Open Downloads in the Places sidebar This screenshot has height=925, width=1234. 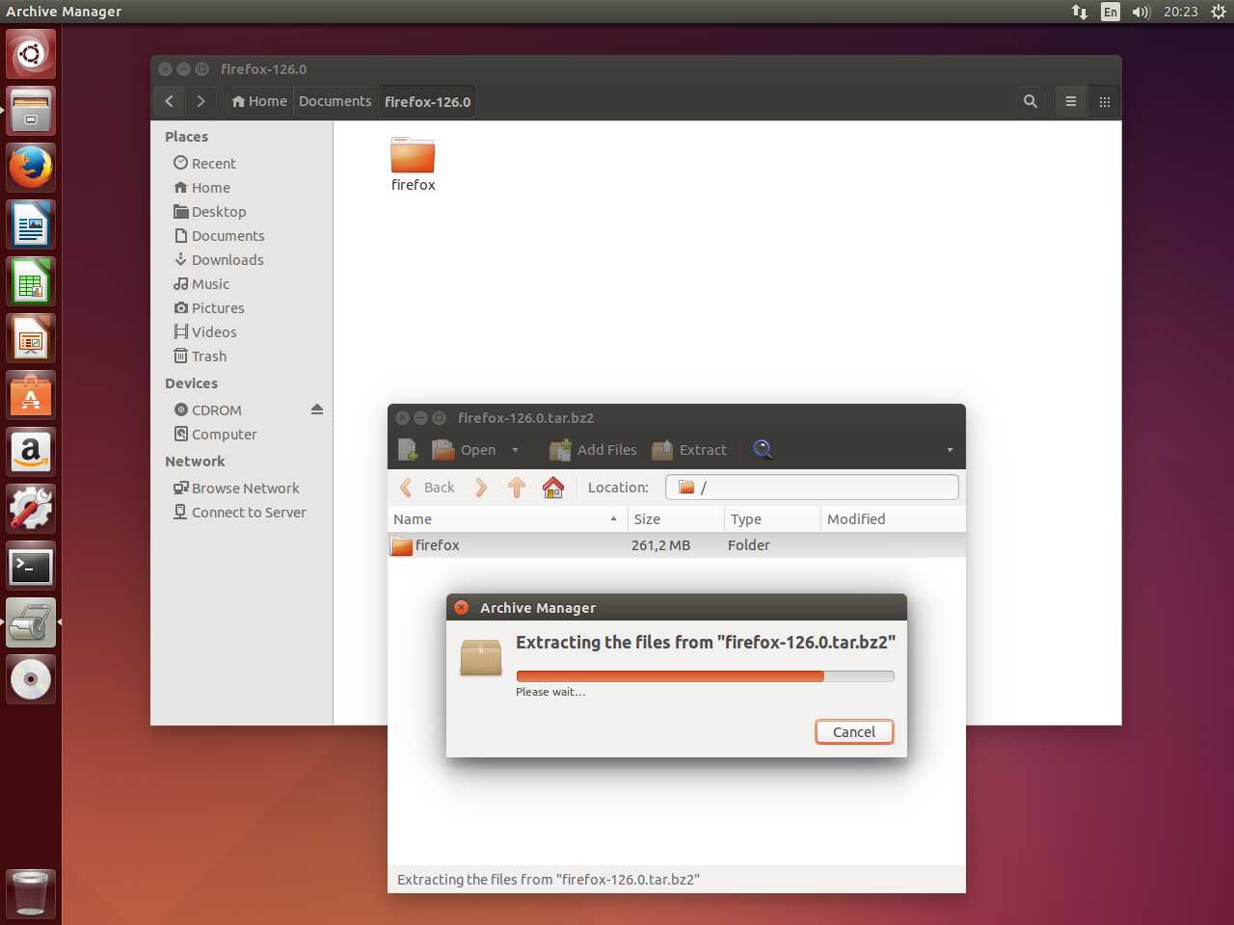(228, 260)
